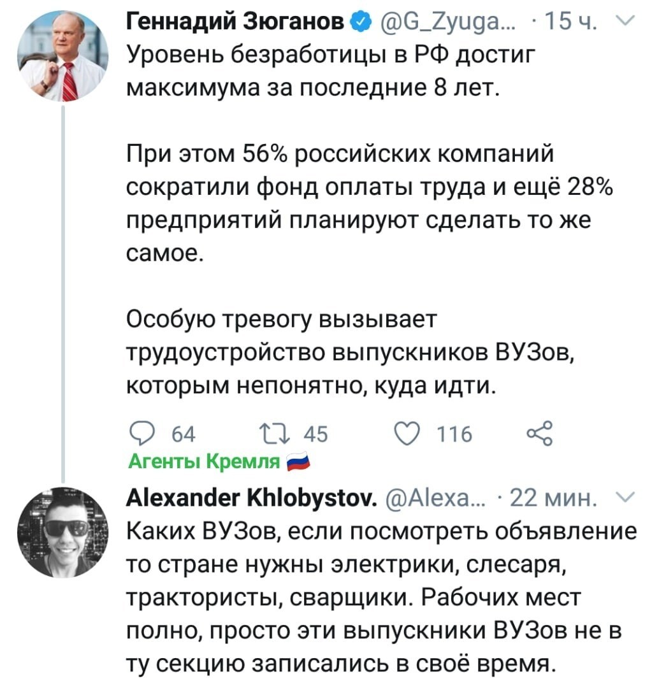
Task: View the 45 retweets count
Action: pyautogui.click(x=315, y=434)
